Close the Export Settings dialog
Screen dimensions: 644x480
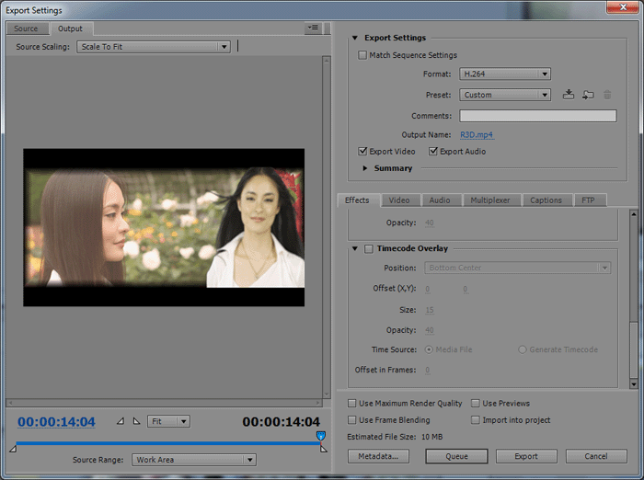tap(623, 7)
